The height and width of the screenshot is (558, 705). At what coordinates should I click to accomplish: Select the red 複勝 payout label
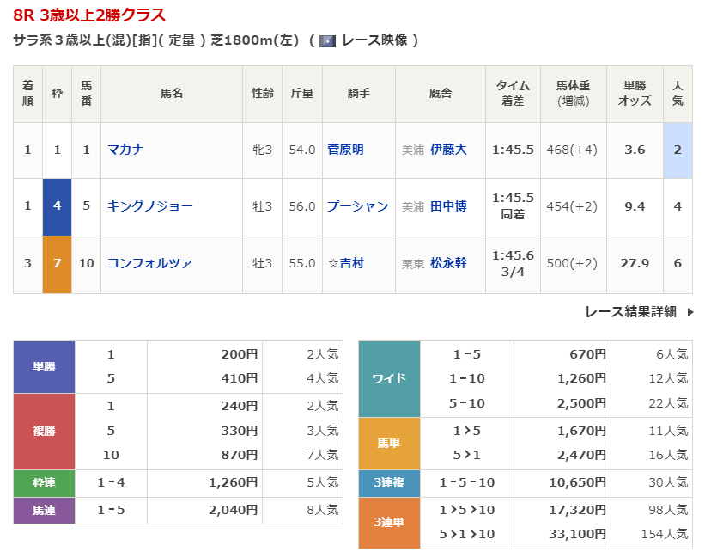tap(44, 431)
